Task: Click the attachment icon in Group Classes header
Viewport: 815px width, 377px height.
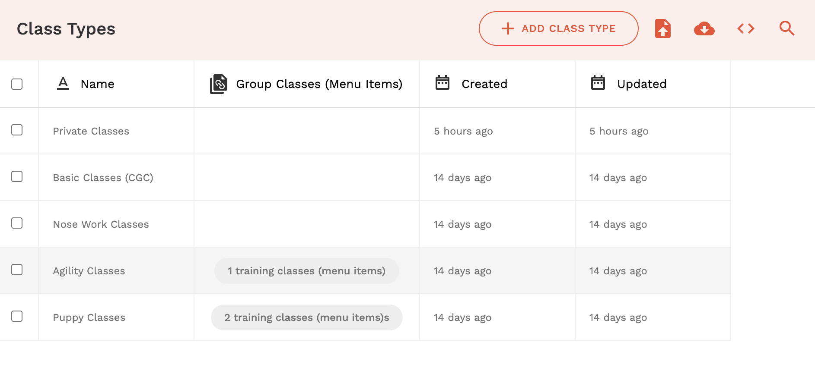Action: tap(219, 84)
